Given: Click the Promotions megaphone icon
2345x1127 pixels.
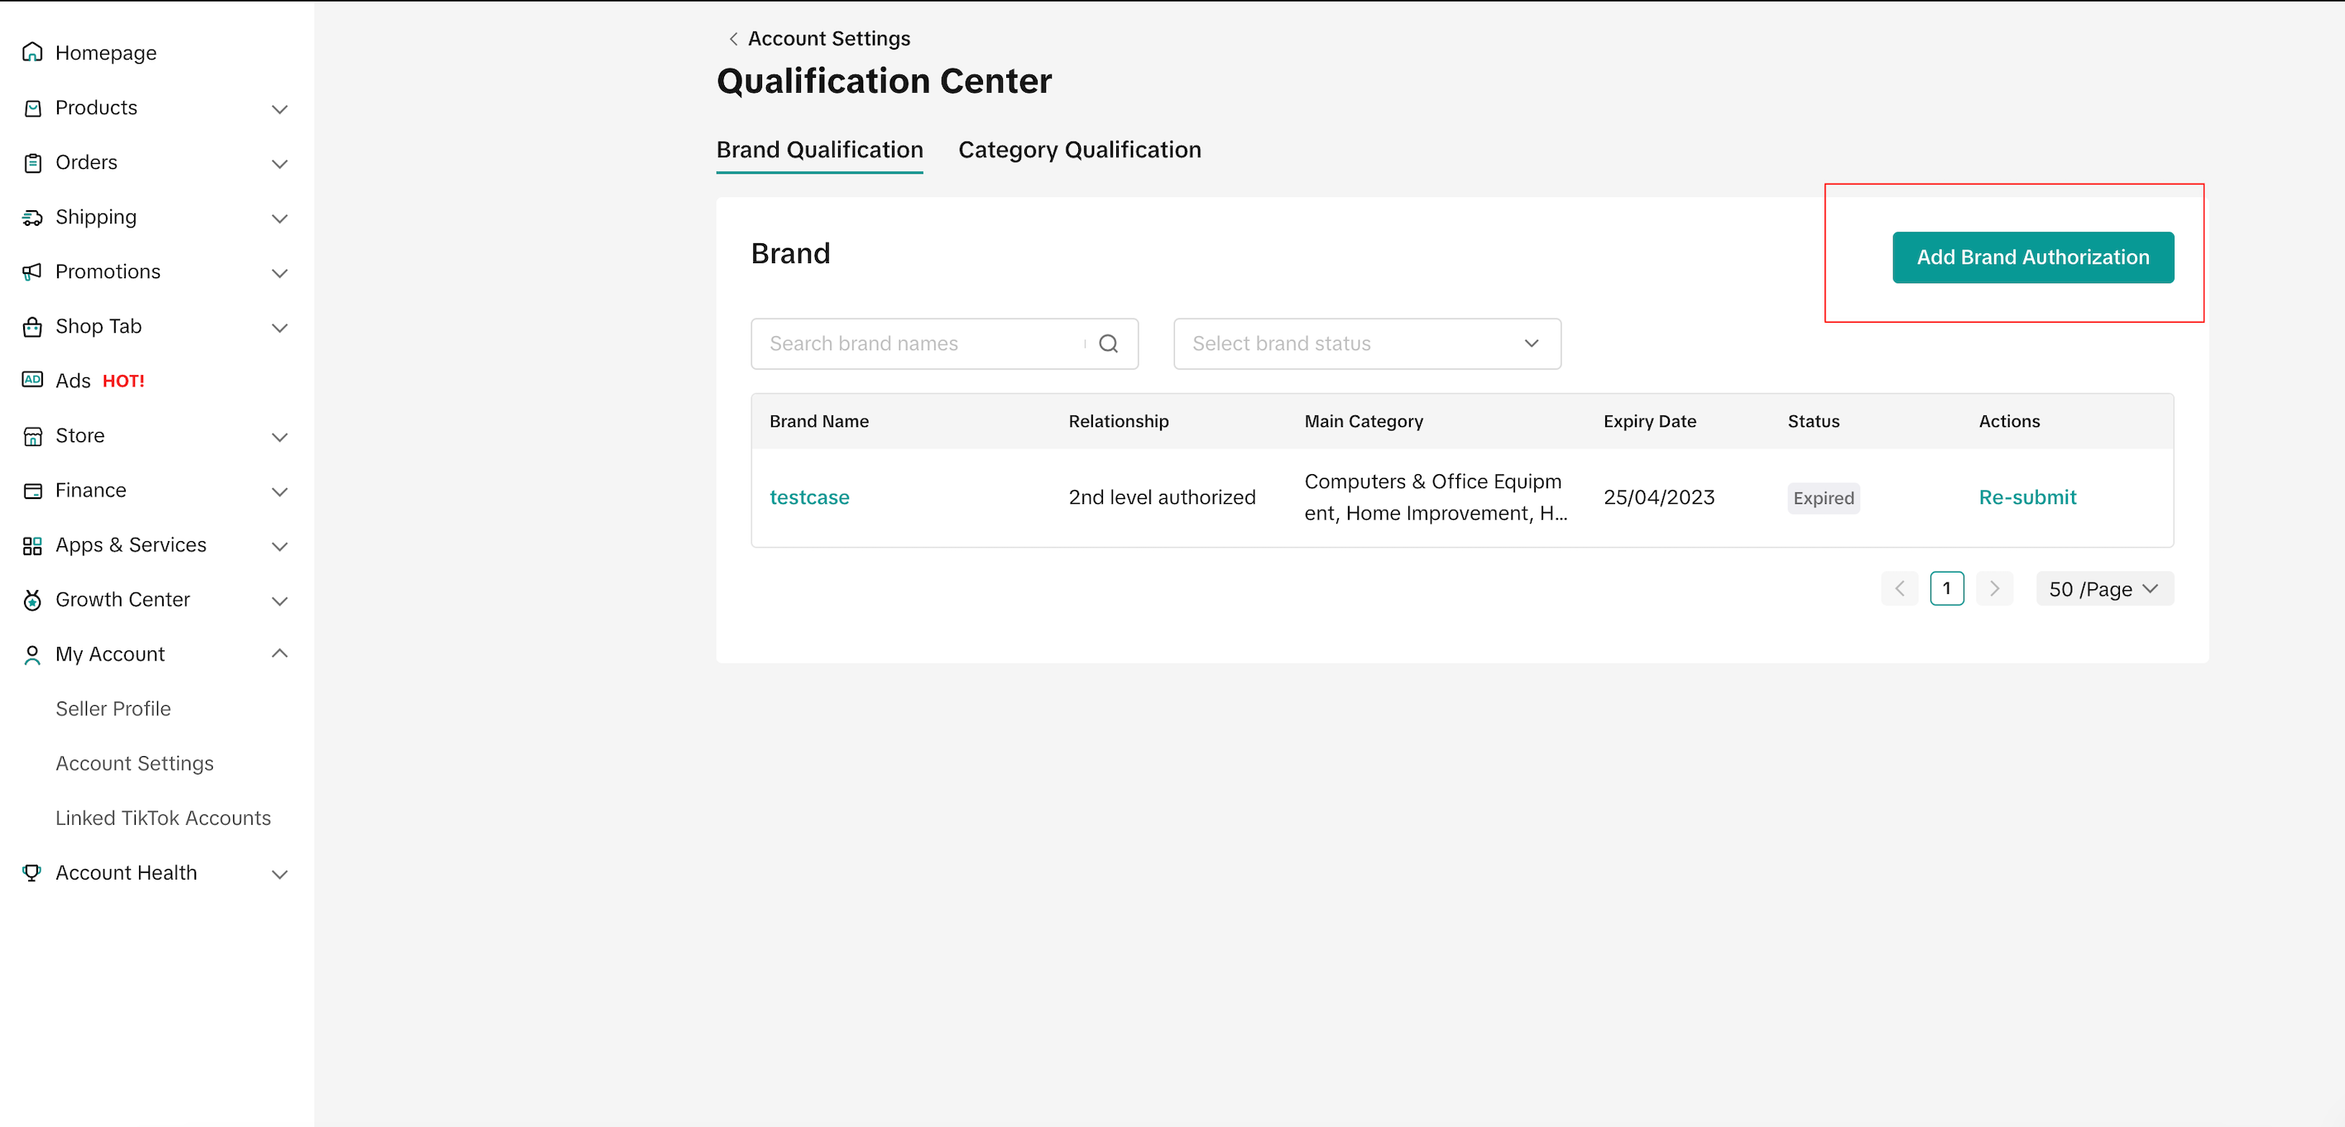Looking at the screenshot, I should 33,272.
